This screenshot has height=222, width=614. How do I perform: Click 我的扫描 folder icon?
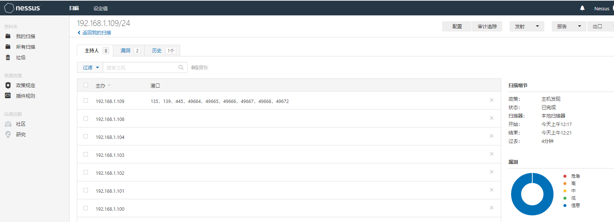click(x=8, y=36)
